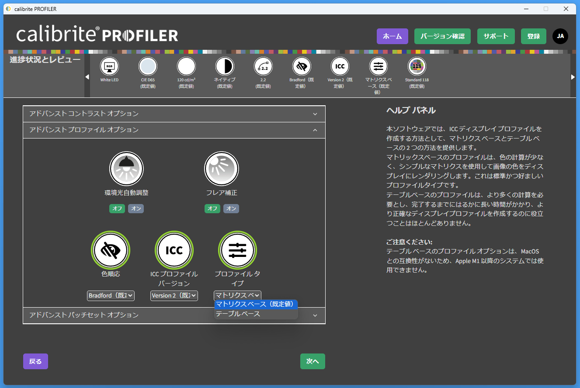Click the フレア補正 label
This screenshot has width=580, height=388.
coord(222,192)
